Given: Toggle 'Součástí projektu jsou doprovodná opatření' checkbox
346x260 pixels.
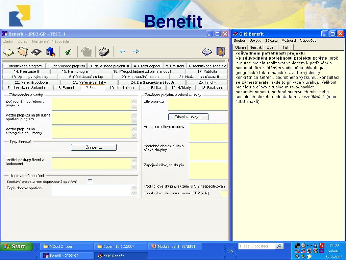Looking at the screenshot, I should [x=90, y=181].
